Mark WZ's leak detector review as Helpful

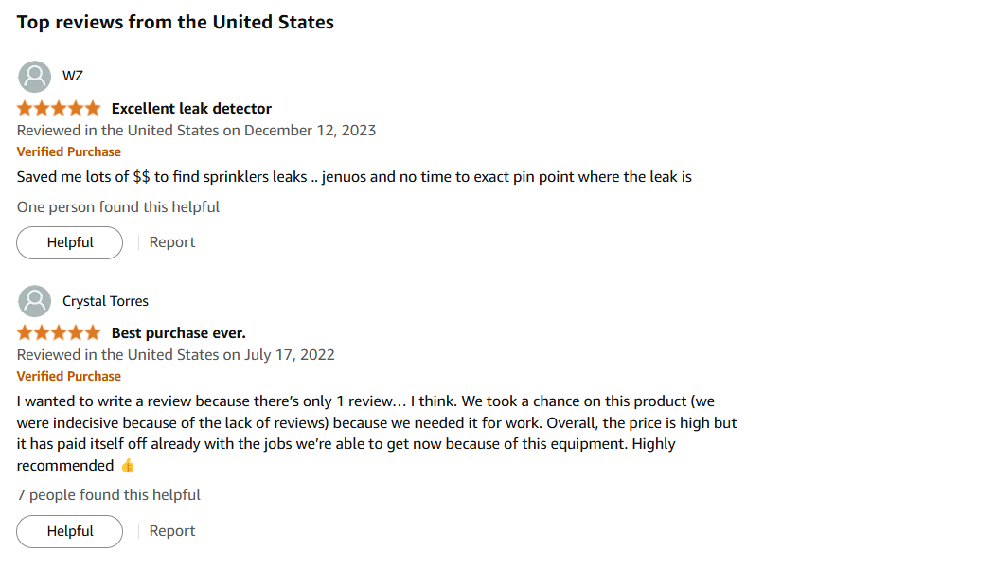click(x=70, y=242)
